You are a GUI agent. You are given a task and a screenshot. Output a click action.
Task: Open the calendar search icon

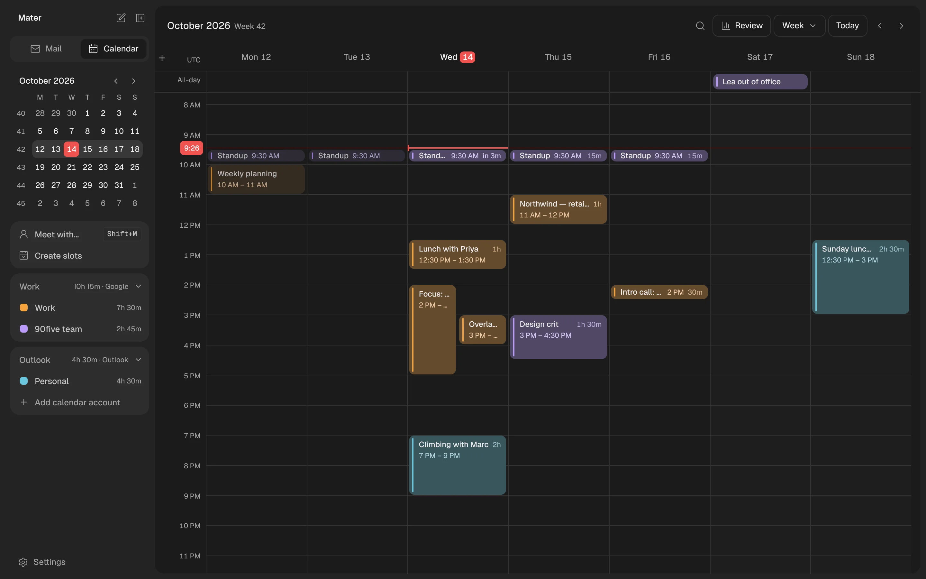pos(700,26)
